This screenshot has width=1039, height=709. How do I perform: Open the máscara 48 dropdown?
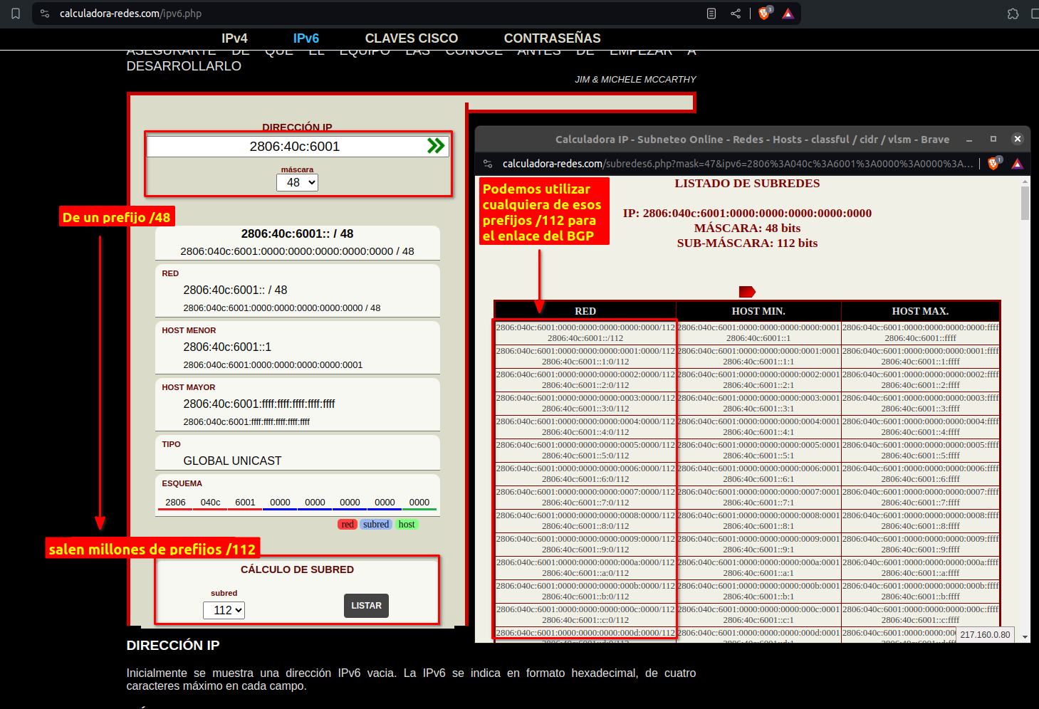(297, 182)
